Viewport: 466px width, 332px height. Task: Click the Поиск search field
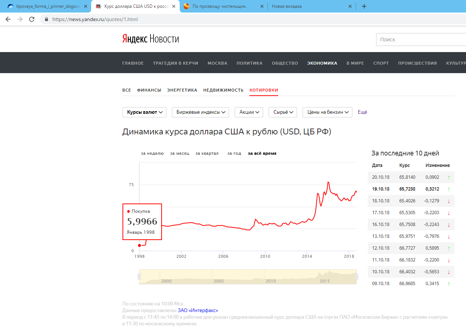pyautogui.click(x=421, y=40)
